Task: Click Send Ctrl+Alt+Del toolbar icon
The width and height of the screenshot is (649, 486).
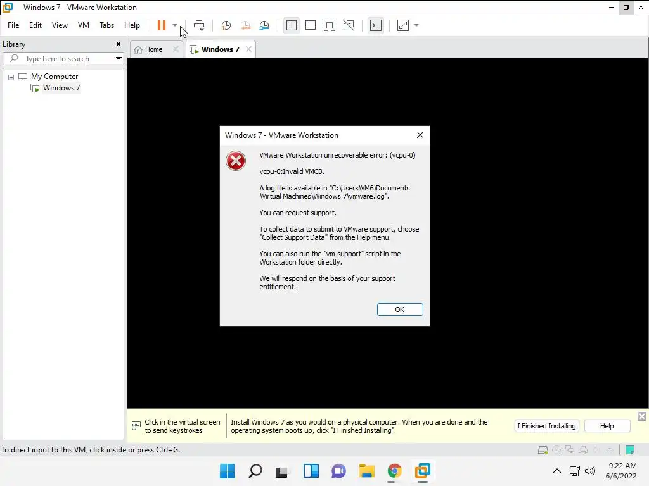Action: (199, 25)
